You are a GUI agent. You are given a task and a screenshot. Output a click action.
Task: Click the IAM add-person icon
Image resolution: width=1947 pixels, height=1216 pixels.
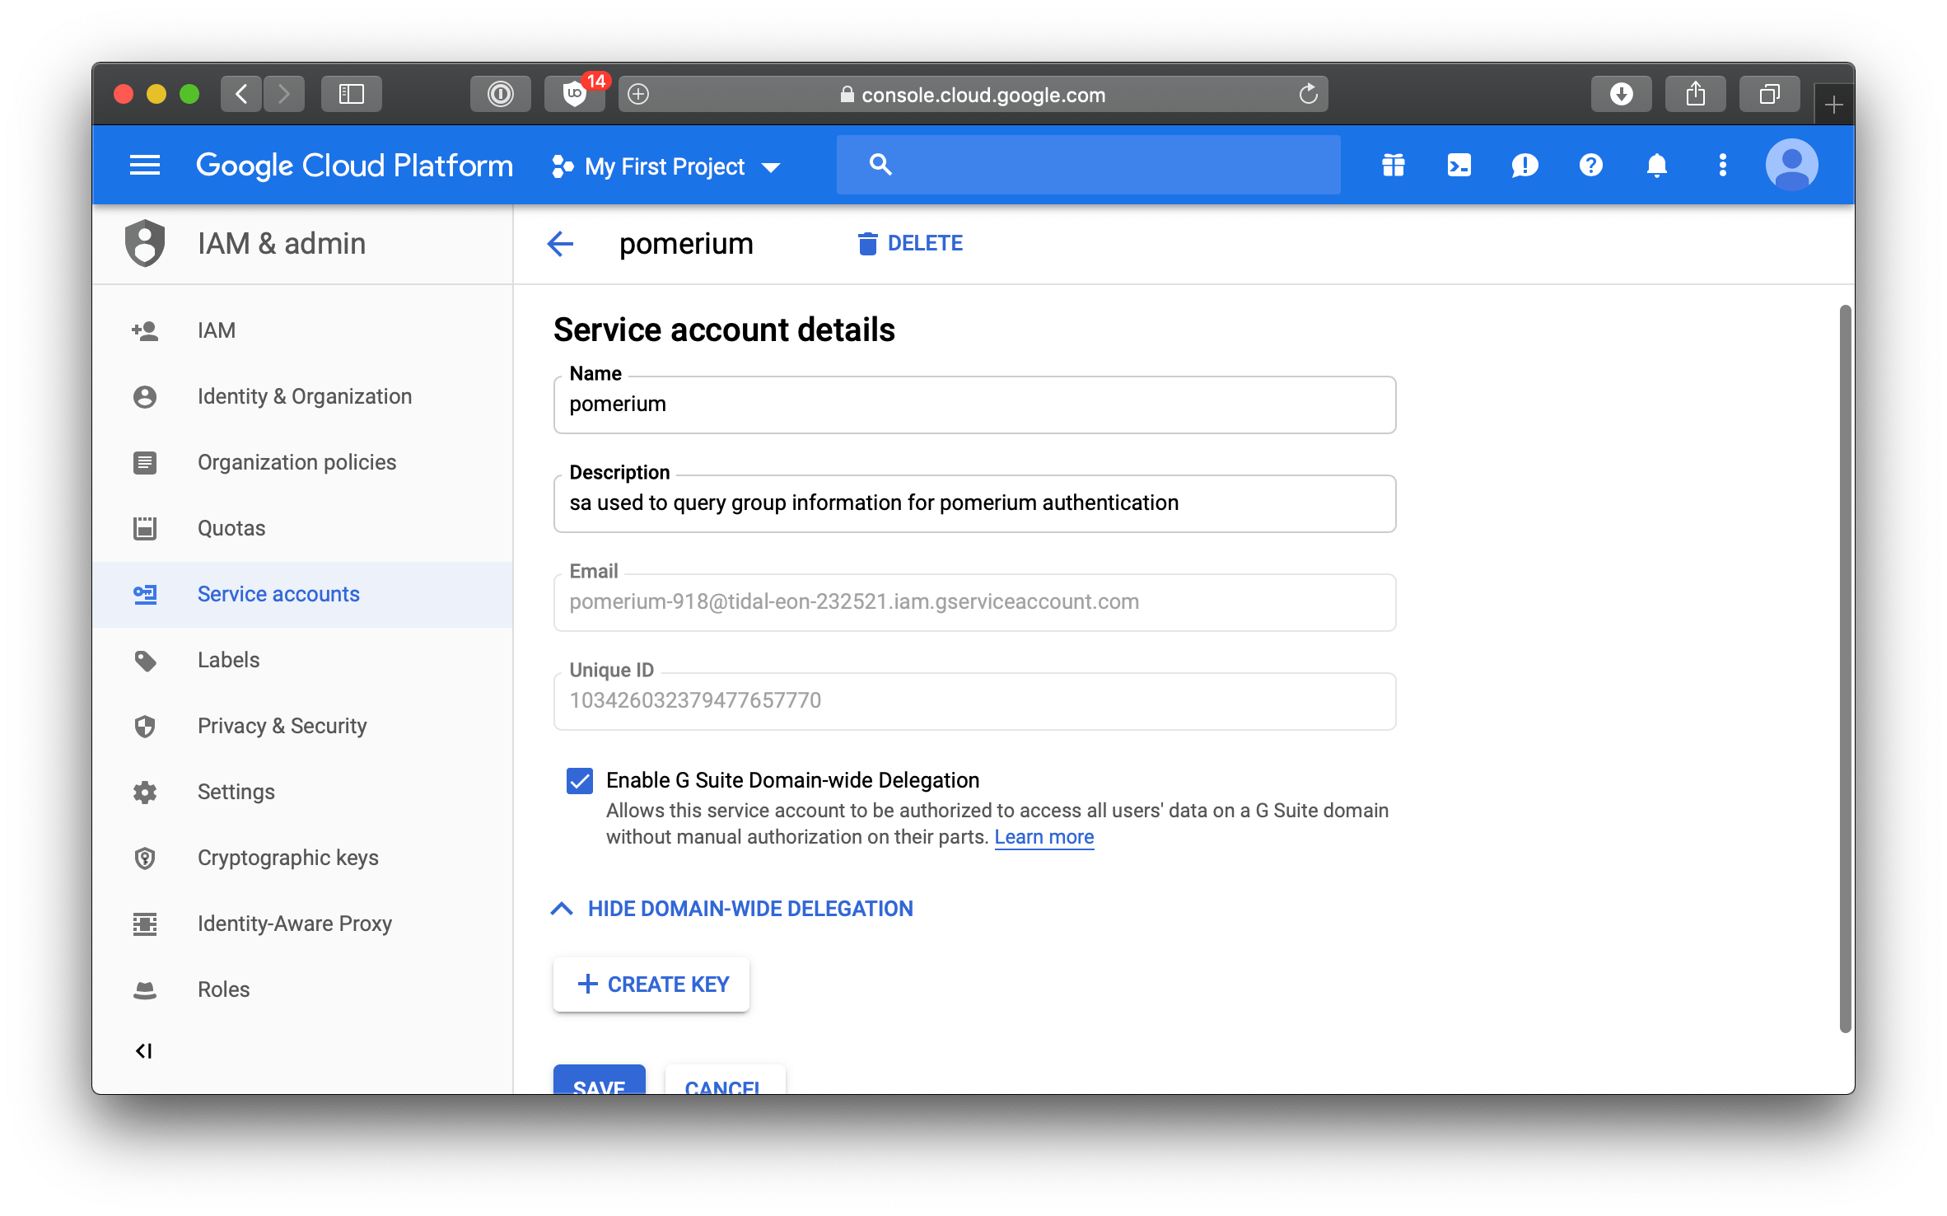pos(145,330)
